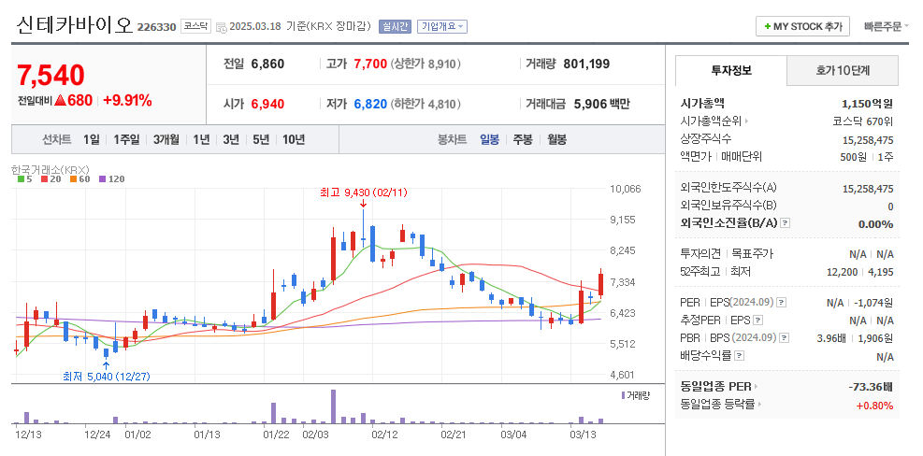Screen dimensions: 923x456
Task: Click the 거래대금 value 5,906 백만
Action: (x=601, y=104)
